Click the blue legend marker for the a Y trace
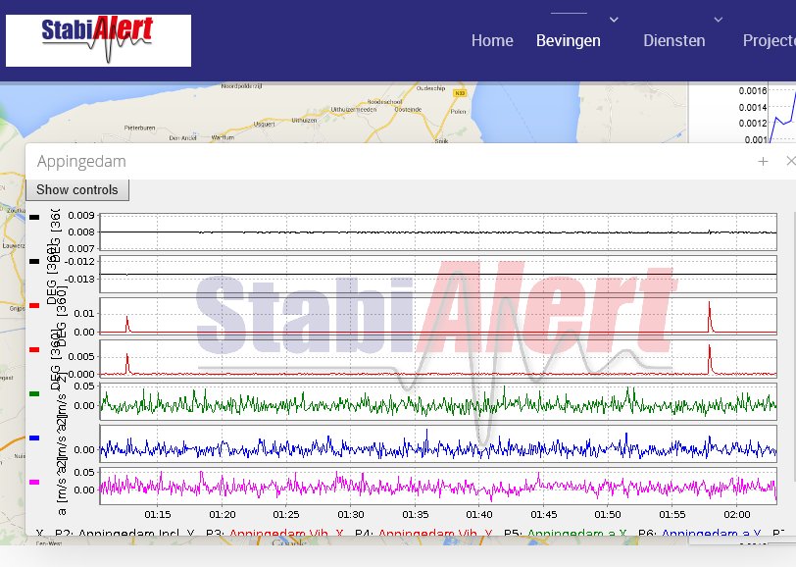Viewport: 796px width, 567px height. [34, 439]
